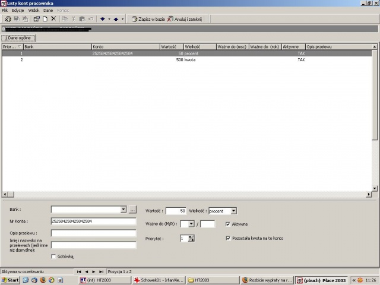The image size is (380, 285).
Task: Click the refresh icon in toolbar
Action: point(8,19)
